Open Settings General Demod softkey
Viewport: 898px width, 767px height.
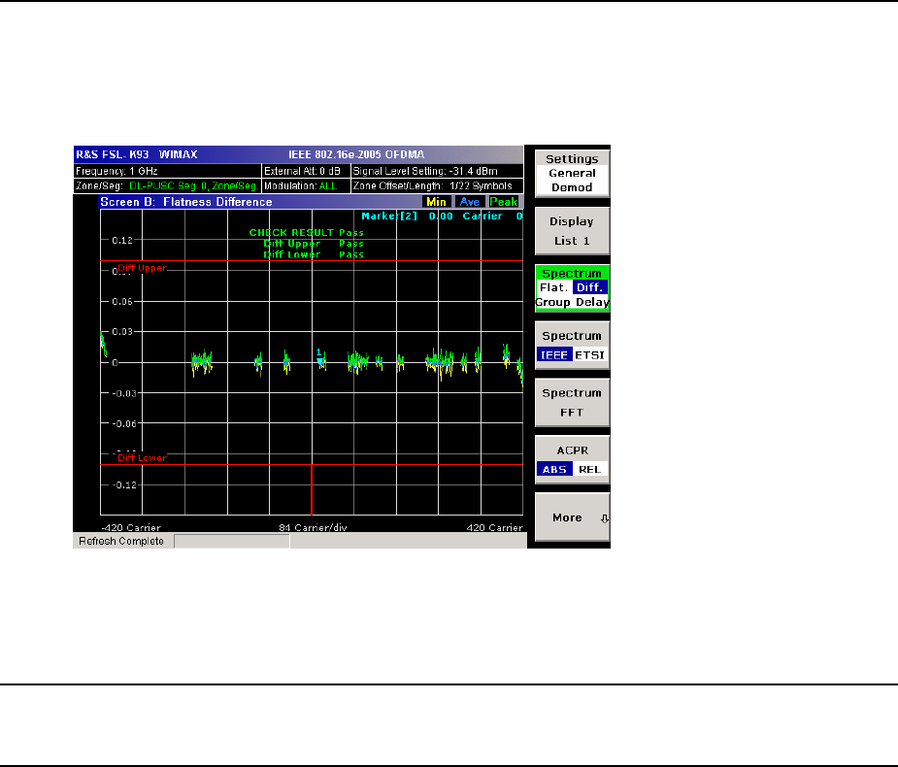tap(572, 173)
